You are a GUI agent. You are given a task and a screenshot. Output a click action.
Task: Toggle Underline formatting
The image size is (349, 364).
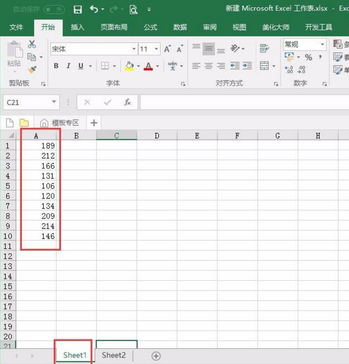(81, 66)
